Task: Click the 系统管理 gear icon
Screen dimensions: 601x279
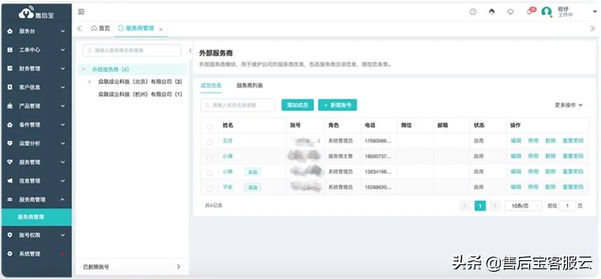Action: click(x=10, y=254)
